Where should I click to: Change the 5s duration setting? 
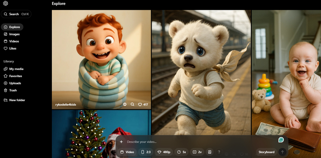point(182,152)
